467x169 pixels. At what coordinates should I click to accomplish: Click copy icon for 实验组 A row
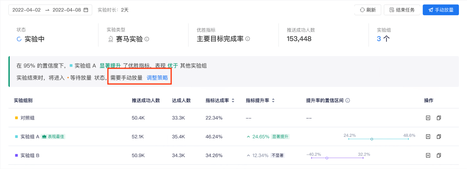[x=439, y=136]
